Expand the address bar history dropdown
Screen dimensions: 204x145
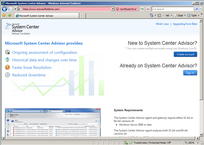[113, 9]
